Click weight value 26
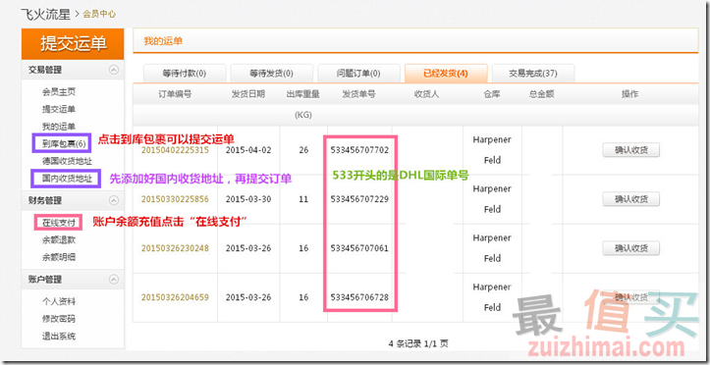Screen dimensions: 710x365 [x=303, y=150]
